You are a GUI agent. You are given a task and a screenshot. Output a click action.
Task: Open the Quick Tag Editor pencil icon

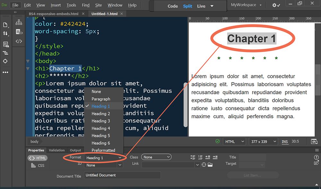[x=316, y=163]
